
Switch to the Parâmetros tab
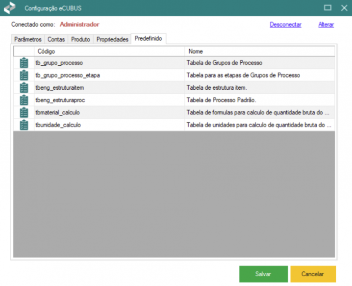click(28, 39)
